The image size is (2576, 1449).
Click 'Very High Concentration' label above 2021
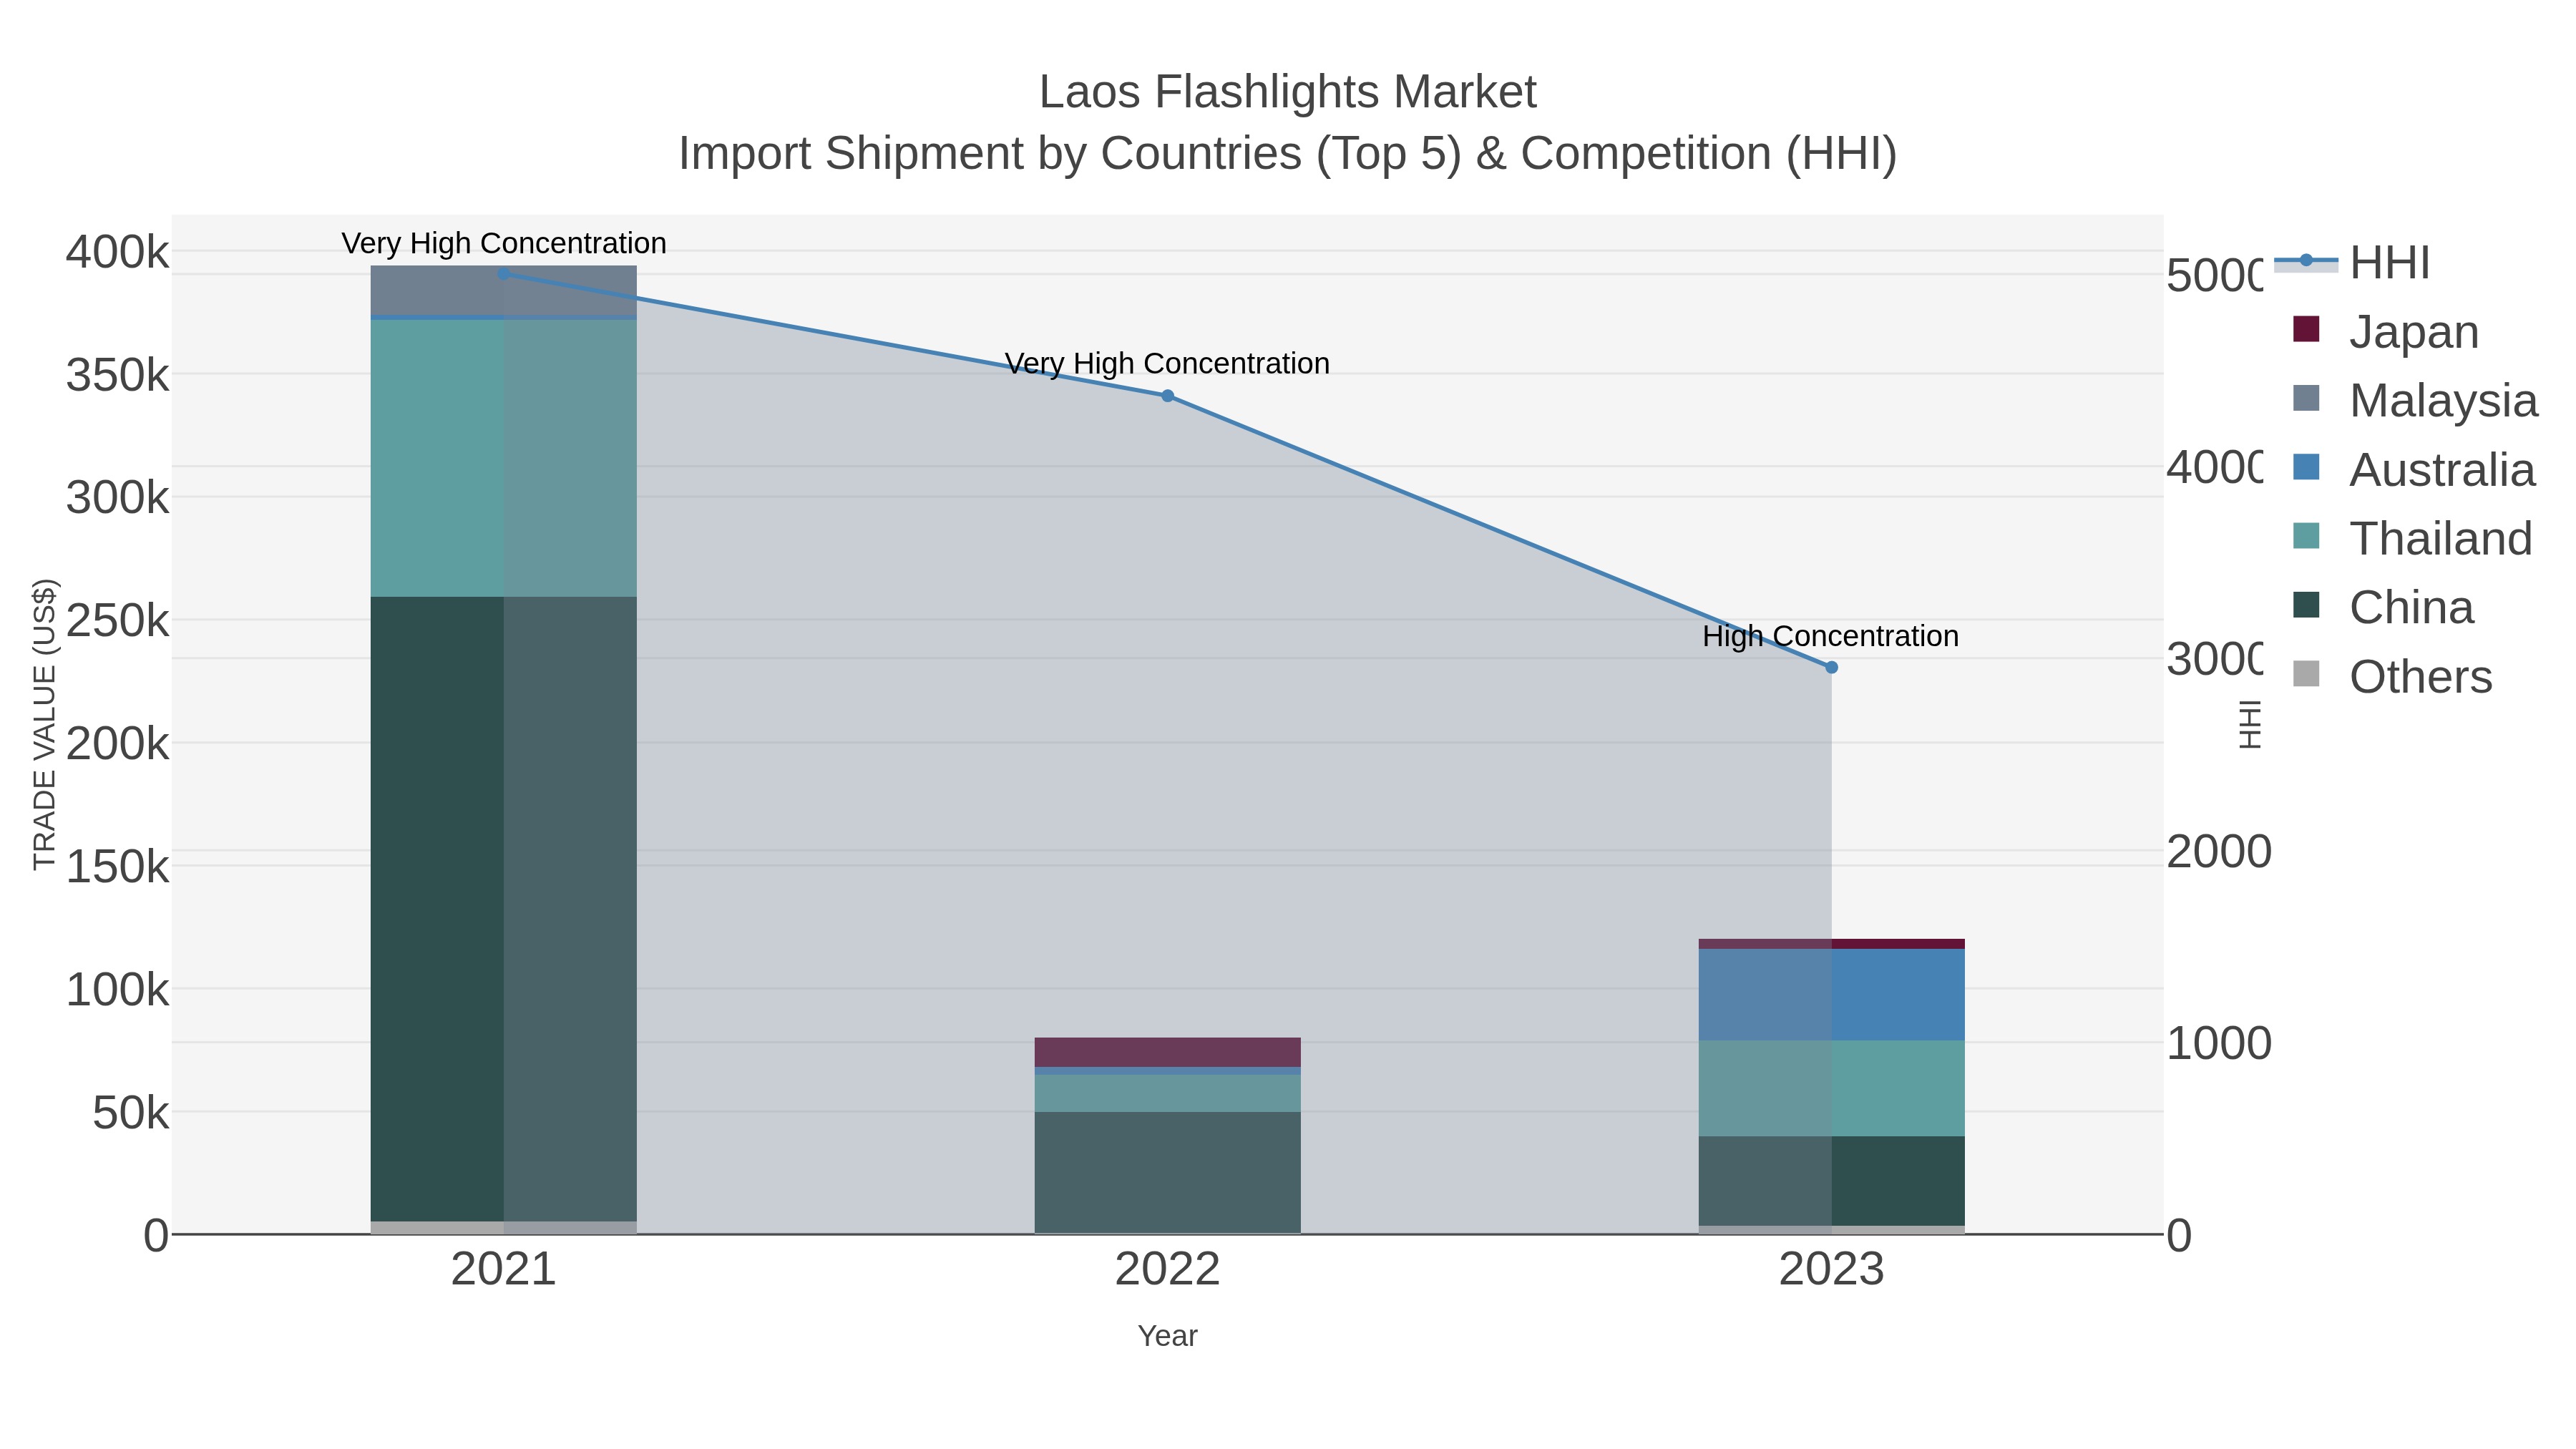[504, 243]
